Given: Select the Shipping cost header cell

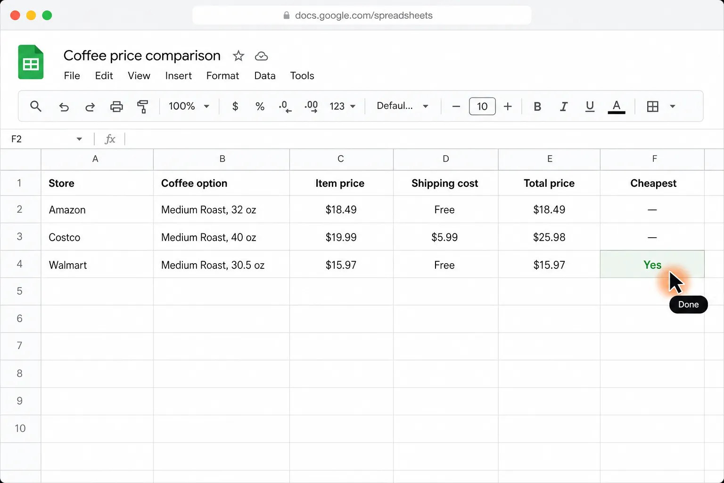Looking at the screenshot, I should (446, 183).
